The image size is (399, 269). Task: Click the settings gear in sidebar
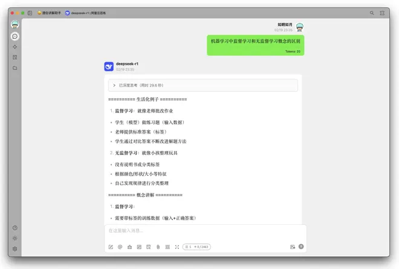[15, 248]
